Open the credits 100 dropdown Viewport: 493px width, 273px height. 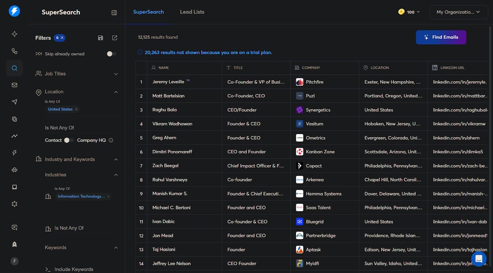pos(409,12)
